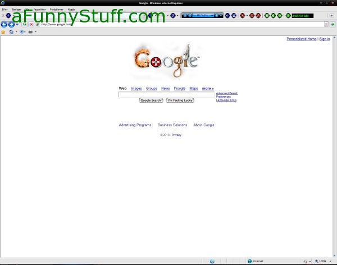
Task: Open the Advertising Programs link
Action: (x=135, y=125)
